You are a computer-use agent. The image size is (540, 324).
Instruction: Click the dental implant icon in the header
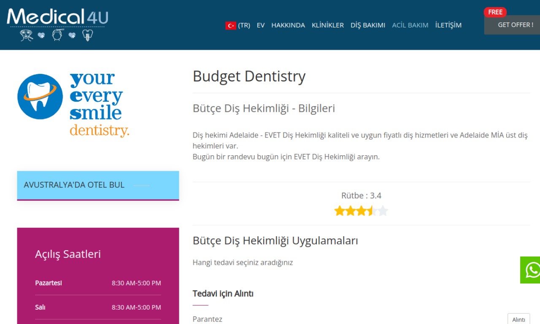click(87, 35)
